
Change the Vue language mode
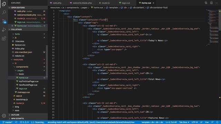coord(207,122)
